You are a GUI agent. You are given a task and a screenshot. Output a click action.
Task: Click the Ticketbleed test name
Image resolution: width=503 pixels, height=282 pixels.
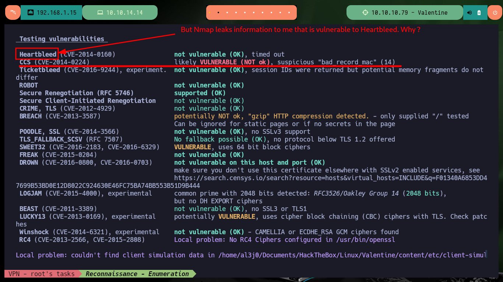click(40, 70)
